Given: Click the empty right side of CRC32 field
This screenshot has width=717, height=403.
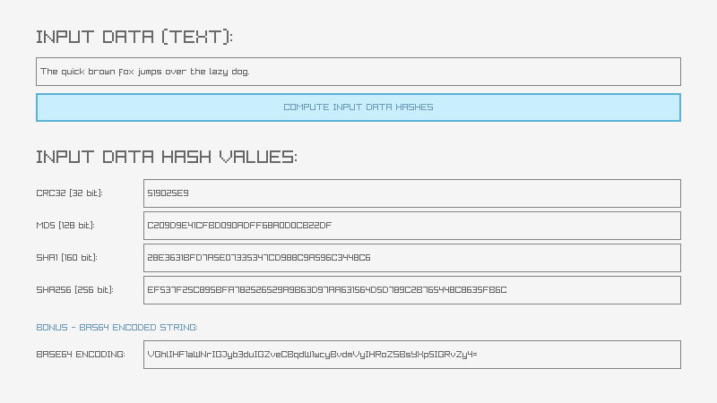Looking at the screenshot, I should pos(583,193).
